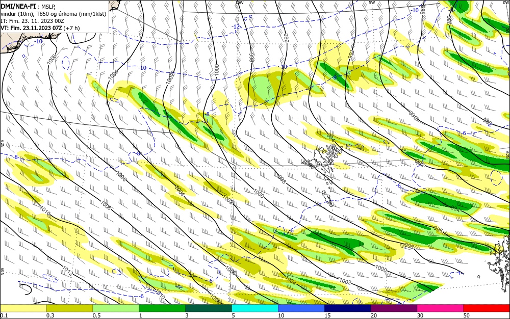
Task: Click the "5W" longitude label
Action: pyautogui.click(x=372, y=3)
